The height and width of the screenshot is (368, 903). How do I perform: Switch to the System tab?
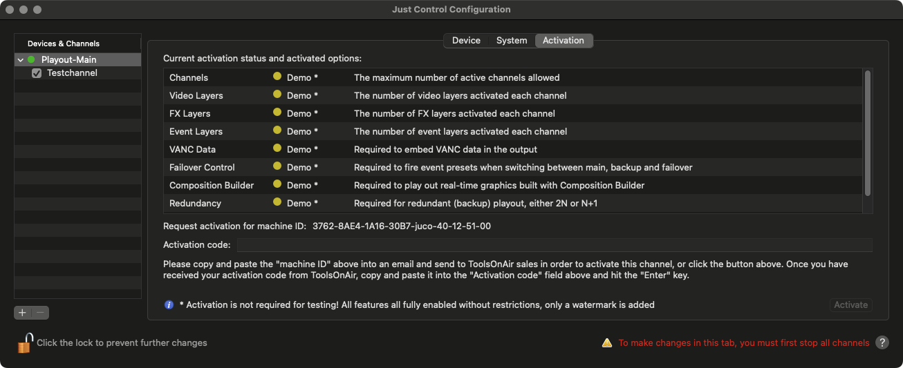click(x=512, y=41)
